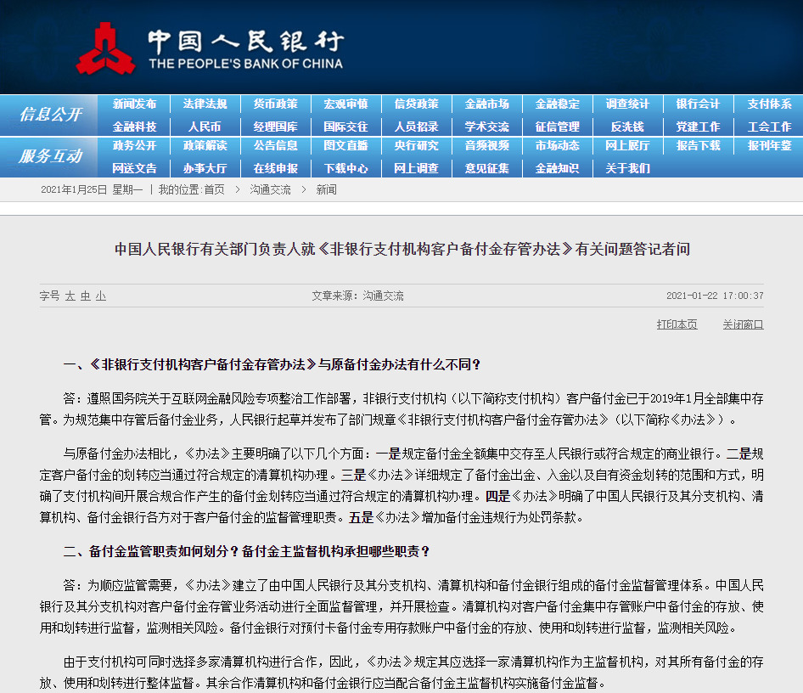Open the 支付体系 section
This screenshot has width=803, height=693.
click(769, 104)
